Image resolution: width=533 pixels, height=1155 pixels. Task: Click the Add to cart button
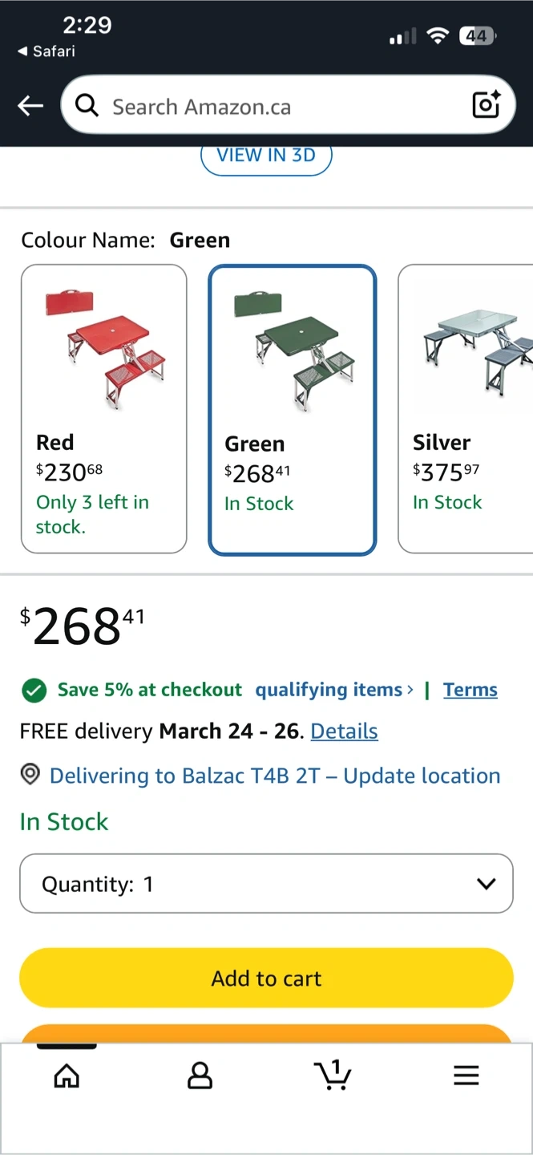266,978
